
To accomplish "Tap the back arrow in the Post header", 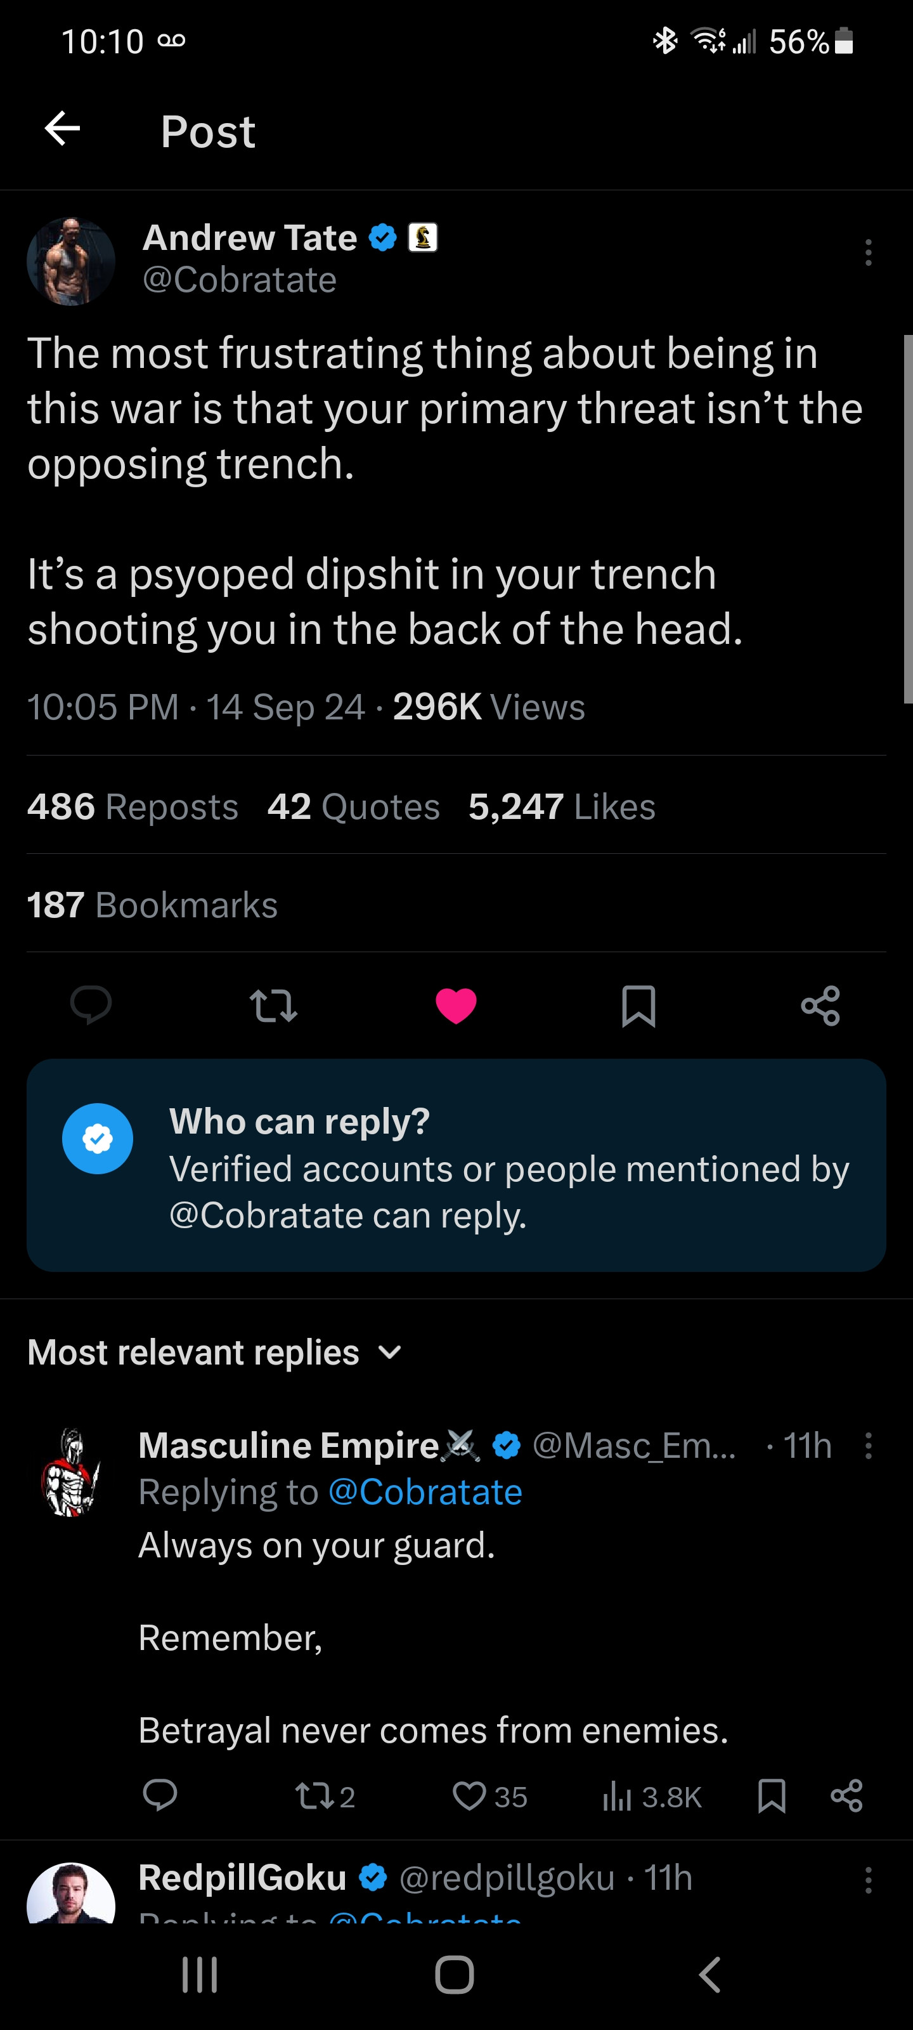I will coord(62,128).
